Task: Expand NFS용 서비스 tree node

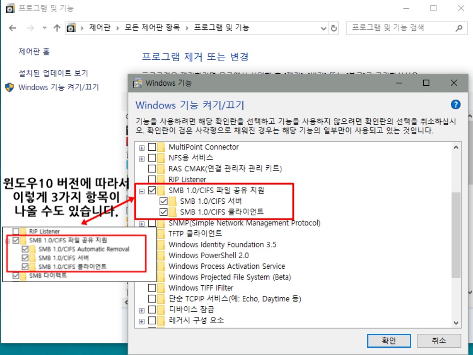Action: [142, 158]
